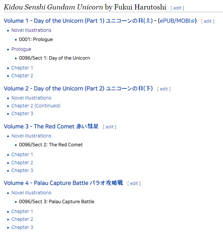Viewport: 223px width, 233px height.
Task: Go to Volume 1 Chapter 1
Action: coord(22,68)
